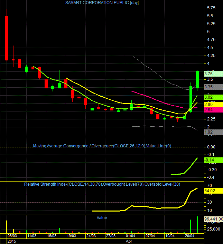Click the -0.30 MACD axis label

(212, 170)
